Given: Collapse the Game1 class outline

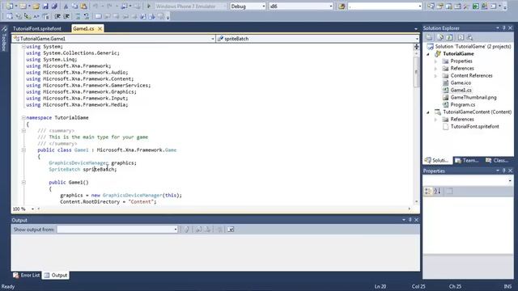Looking at the screenshot, I should coord(23,150).
